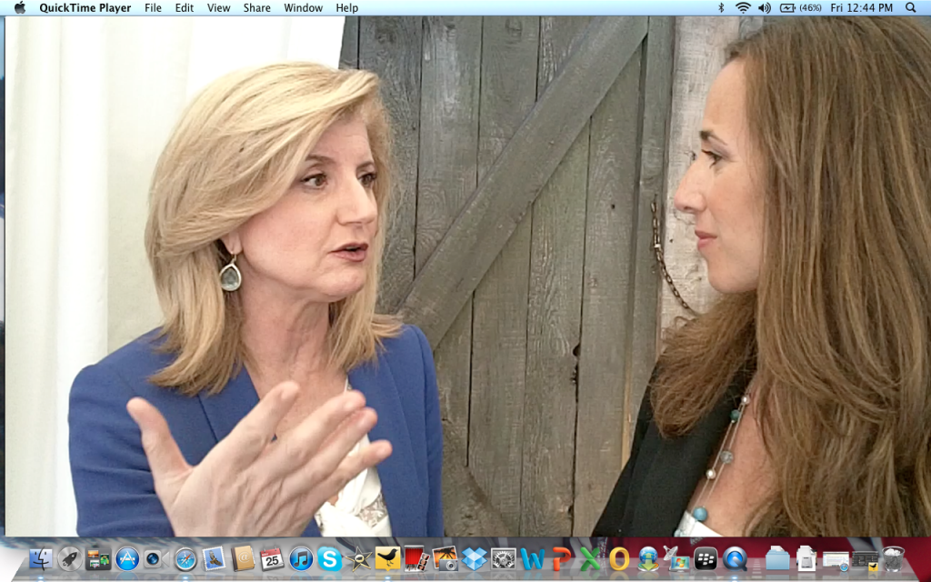Open the yellow bird Twitter app

[x=387, y=559]
